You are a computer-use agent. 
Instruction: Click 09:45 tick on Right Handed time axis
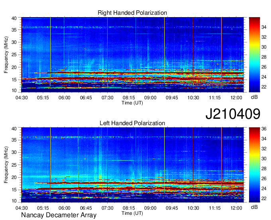(172, 98)
